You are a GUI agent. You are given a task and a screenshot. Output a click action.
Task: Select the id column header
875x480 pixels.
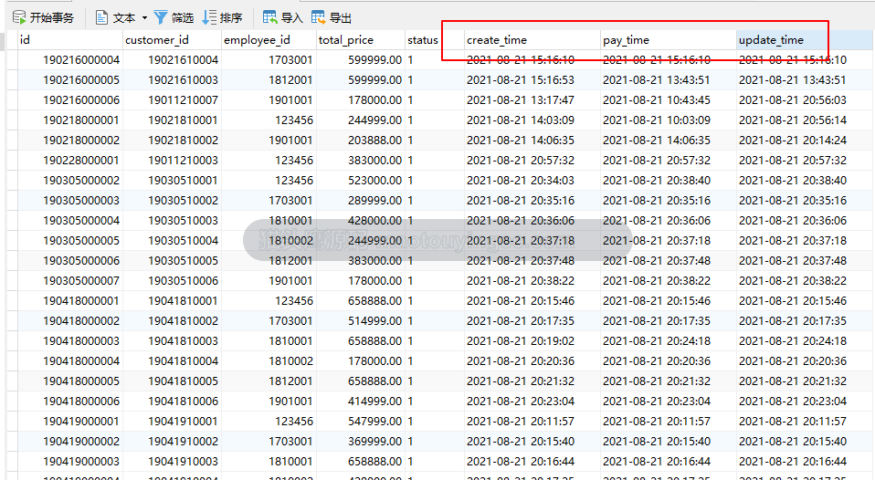click(x=70, y=40)
